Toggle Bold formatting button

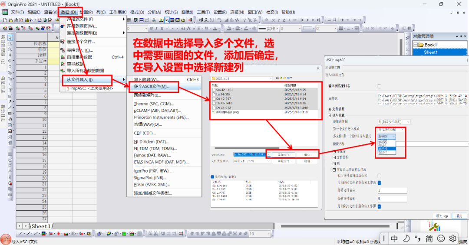coord(151,29)
